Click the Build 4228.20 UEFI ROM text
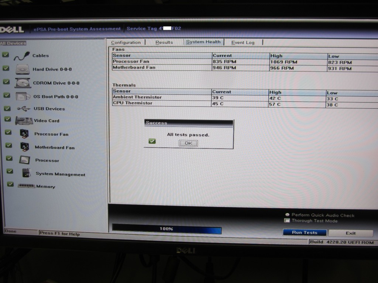Viewport: 378px width, 283px height. (x=341, y=242)
